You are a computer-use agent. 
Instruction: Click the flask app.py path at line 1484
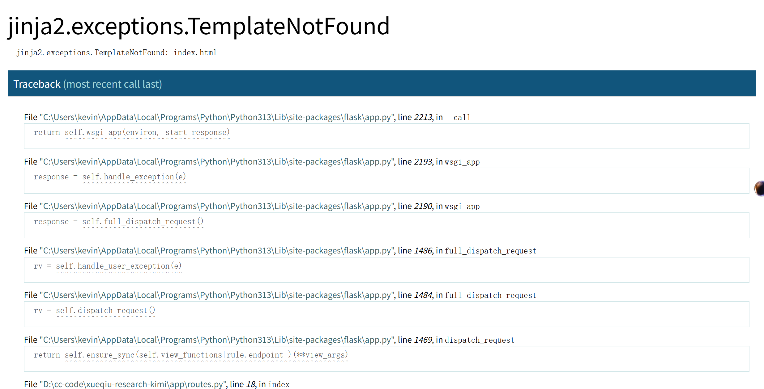(217, 295)
